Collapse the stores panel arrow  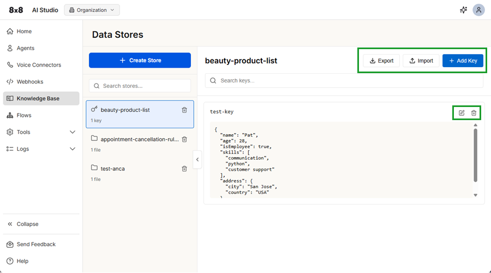pyautogui.click(x=197, y=159)
